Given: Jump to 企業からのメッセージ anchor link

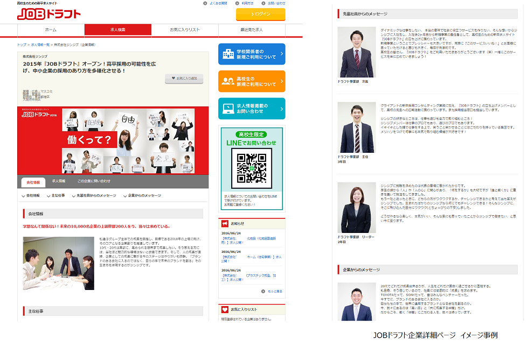Looking at the screenshot, I should 142,195.
